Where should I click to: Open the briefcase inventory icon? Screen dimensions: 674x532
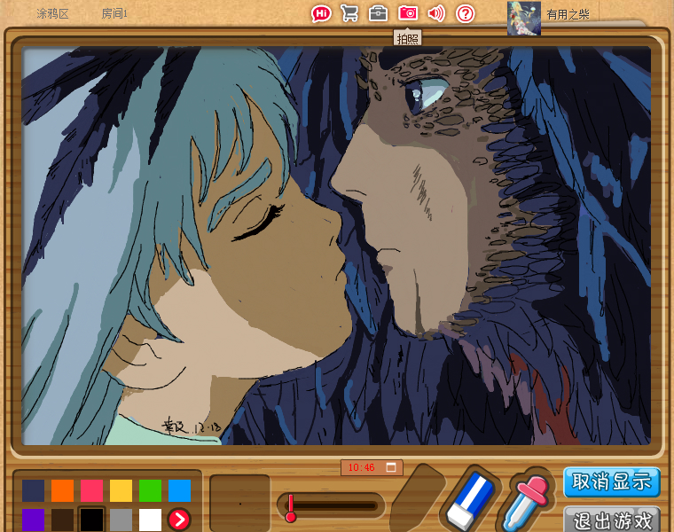point(379,14)
